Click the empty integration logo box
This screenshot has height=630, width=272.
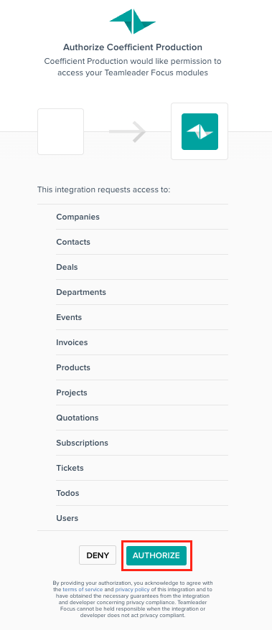coord(61,131)
